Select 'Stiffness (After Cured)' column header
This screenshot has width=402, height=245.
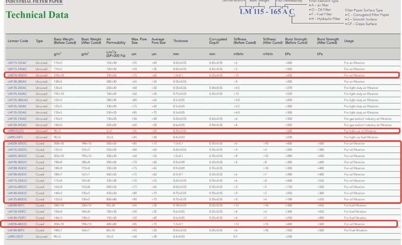pos(273,41)
